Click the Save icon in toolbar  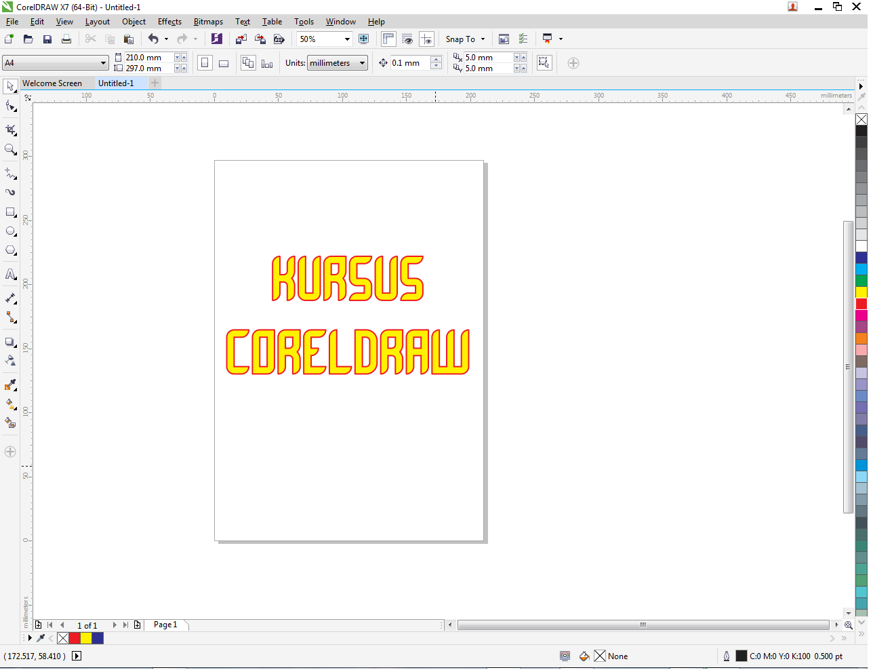coord(47,39)
